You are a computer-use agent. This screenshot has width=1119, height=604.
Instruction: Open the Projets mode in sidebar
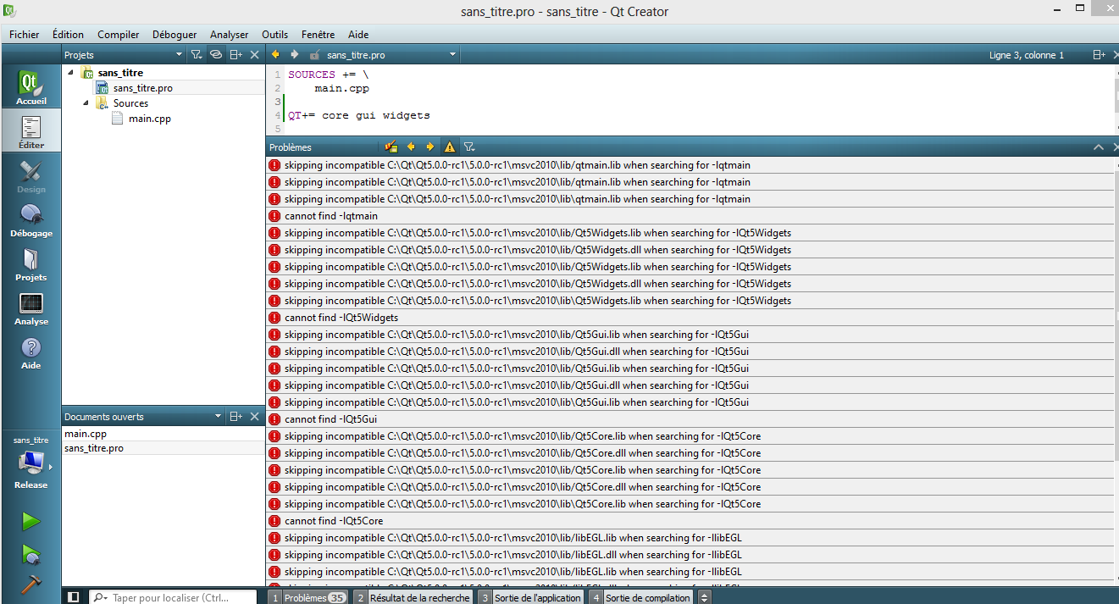click(x=30, y=263)
